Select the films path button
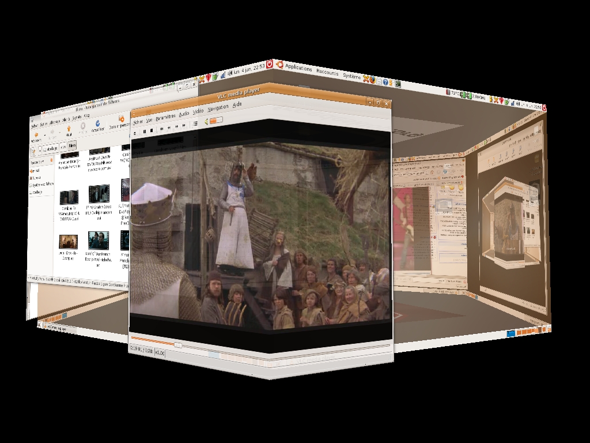This screenshot has height=443, width=590. 72,145
